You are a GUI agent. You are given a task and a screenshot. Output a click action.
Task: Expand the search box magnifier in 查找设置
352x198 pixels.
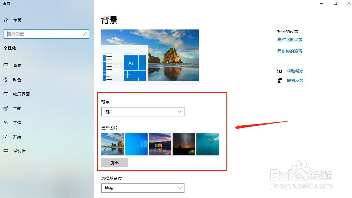(x=85, y=34)
